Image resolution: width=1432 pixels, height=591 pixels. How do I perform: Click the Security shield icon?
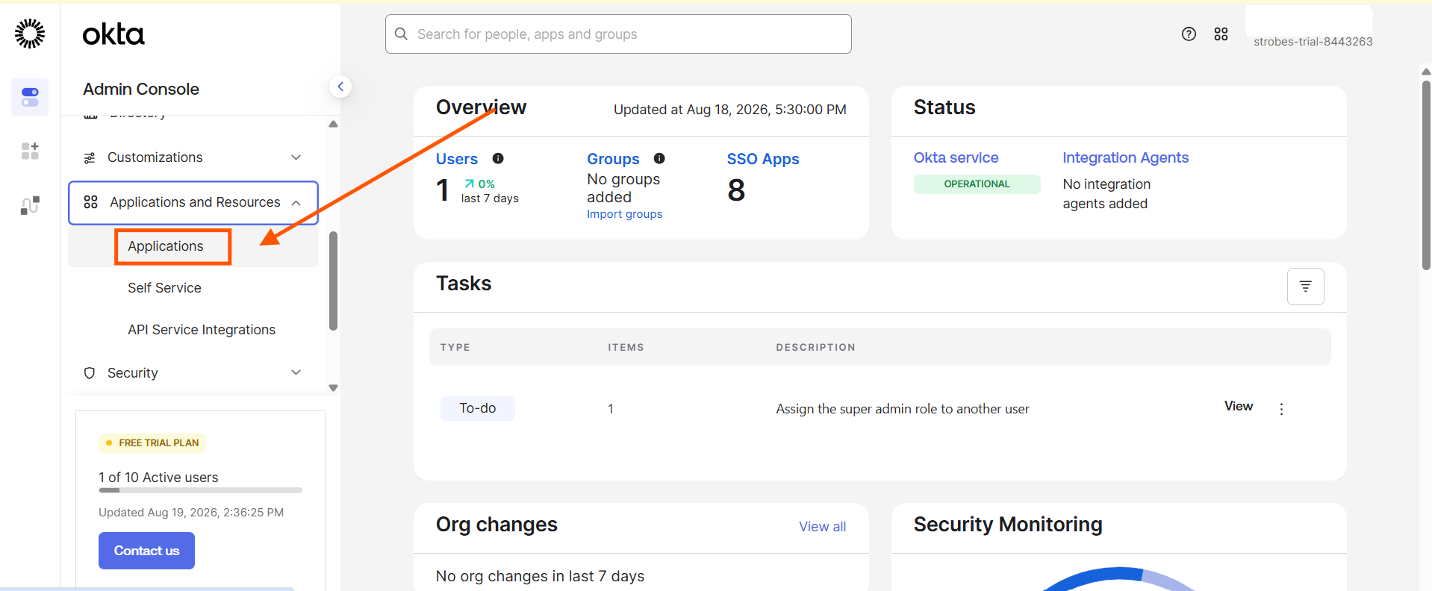[90, 373]
